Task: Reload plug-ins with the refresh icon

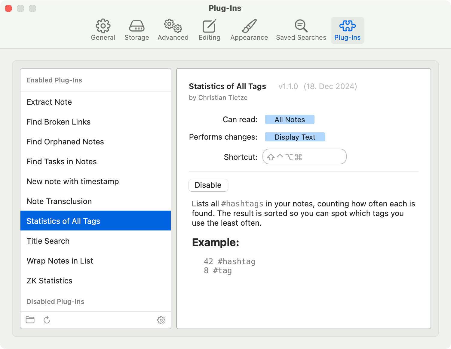Action: tap(47, 320)
